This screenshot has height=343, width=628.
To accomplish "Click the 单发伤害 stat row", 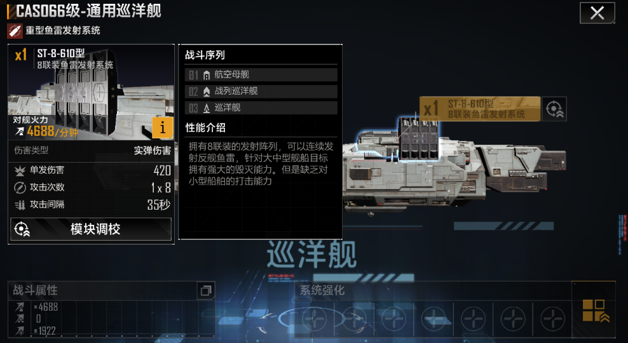I will [x=92, y=170].
